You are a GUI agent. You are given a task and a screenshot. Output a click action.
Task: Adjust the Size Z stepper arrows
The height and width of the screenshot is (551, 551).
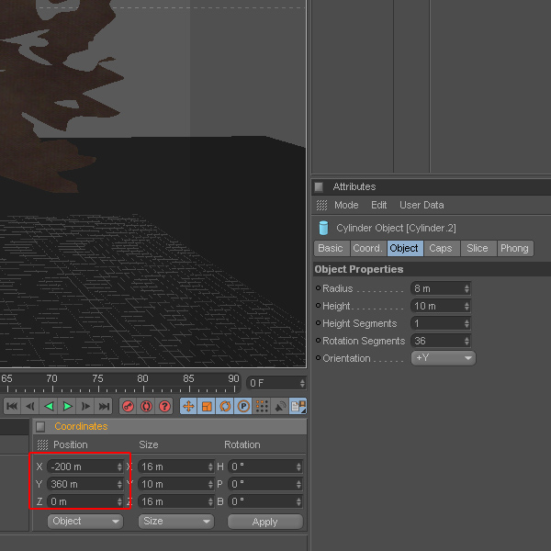pyautogui.click(x=210, y=501)
